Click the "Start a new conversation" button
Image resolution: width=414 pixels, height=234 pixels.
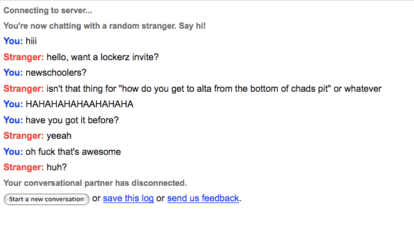coord(46,199)
